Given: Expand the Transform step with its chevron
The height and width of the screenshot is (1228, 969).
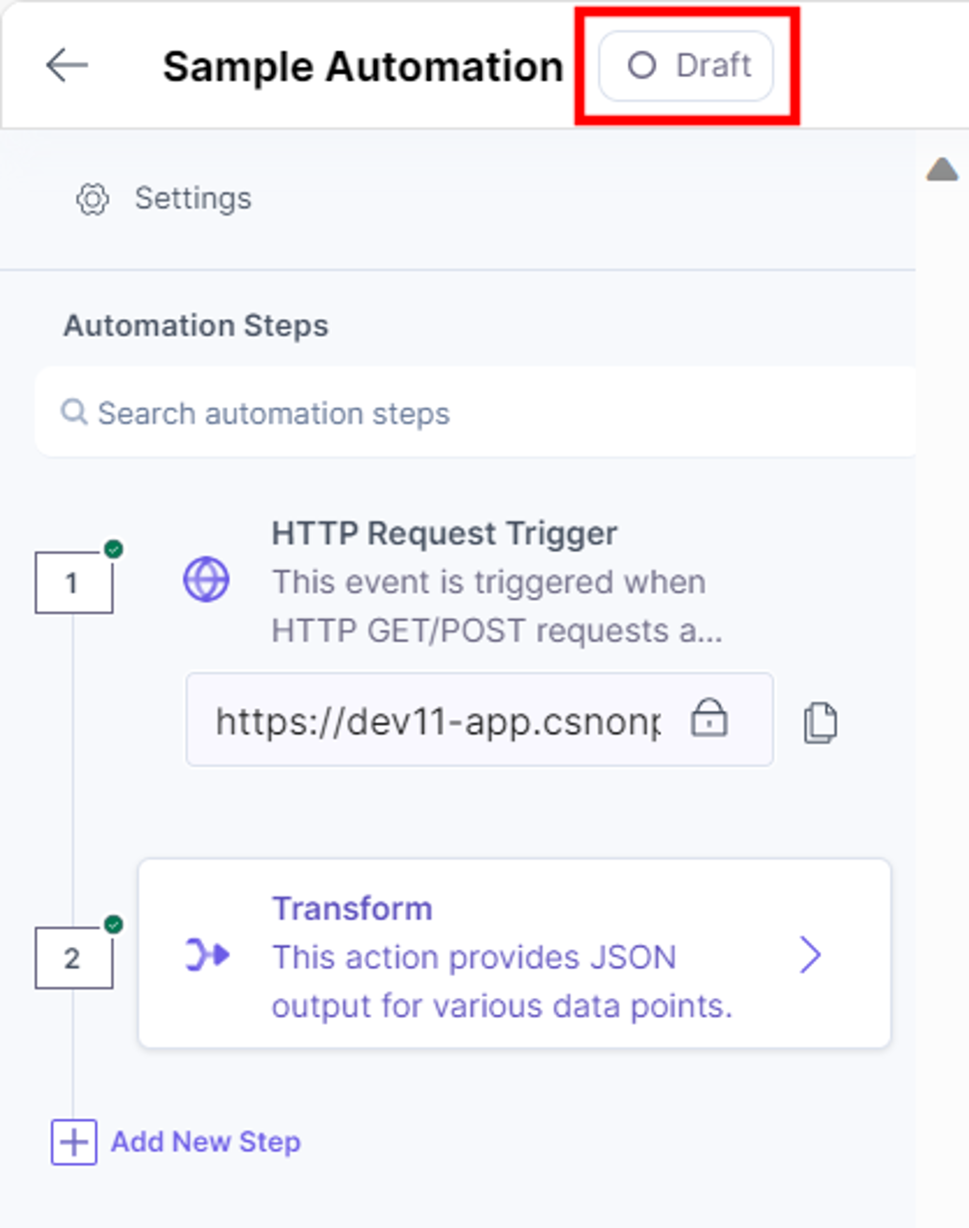Looking at the screenshot, I should click(810, 955).
